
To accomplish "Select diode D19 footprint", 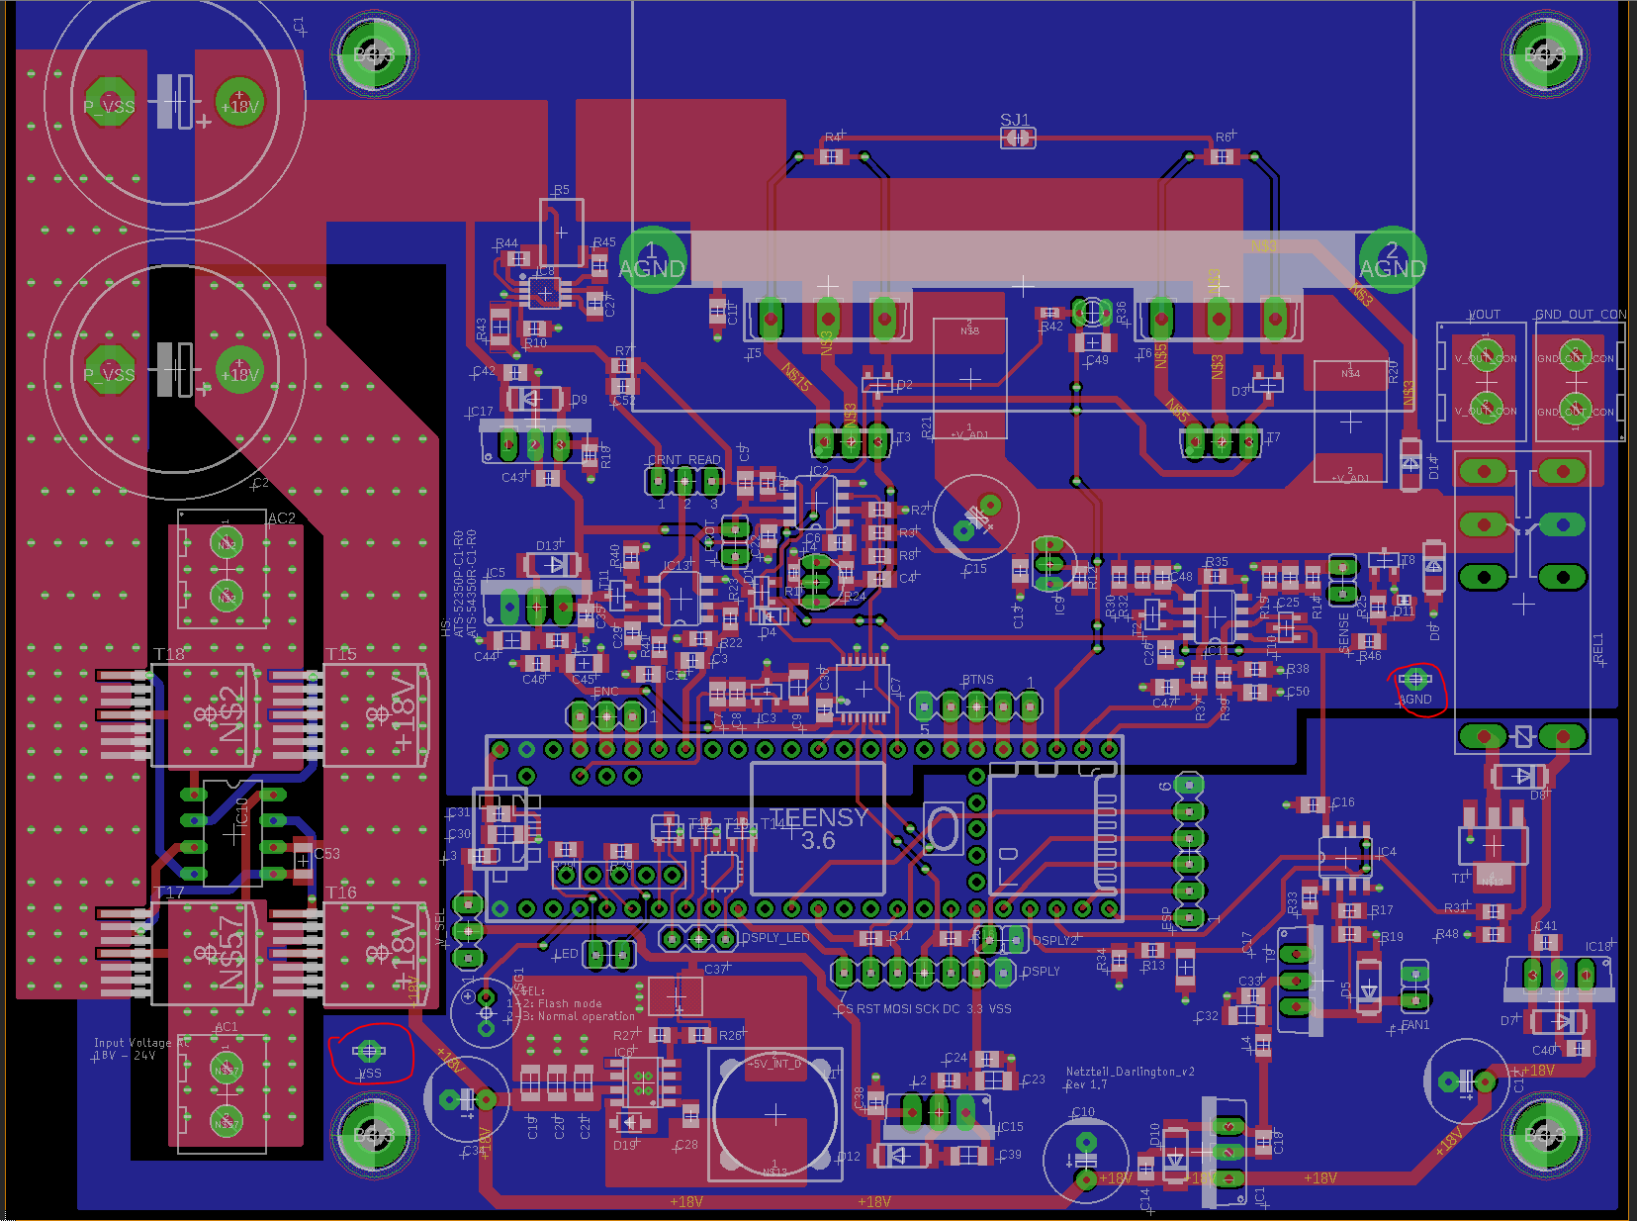I will click(x=629, y=1123).
